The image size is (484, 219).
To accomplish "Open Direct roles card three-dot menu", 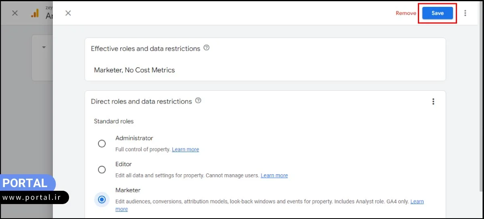I will [433, 102].
